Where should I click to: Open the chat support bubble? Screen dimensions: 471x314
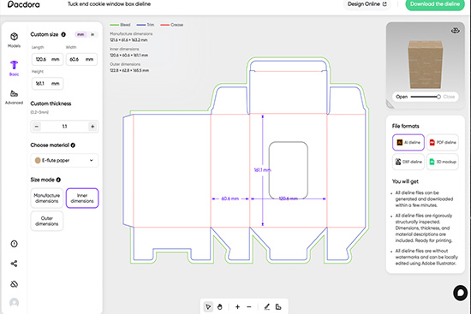pyautogui.click(x=460, y=293)
